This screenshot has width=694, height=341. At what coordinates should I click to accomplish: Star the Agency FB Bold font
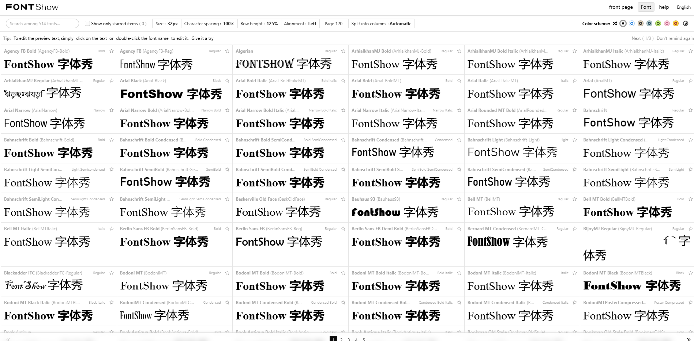pos(112,51)
